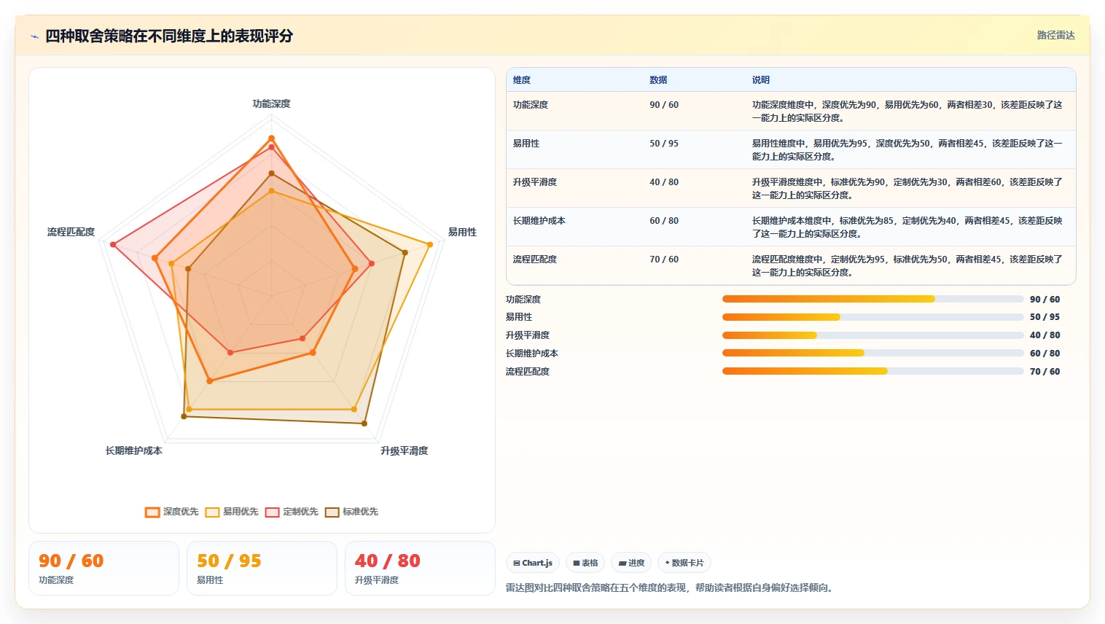Viewport: 1105px width, 624px height.
Task: Click 定制优先 data point on 流程匹配度 axis
Action: click(113, 244)
